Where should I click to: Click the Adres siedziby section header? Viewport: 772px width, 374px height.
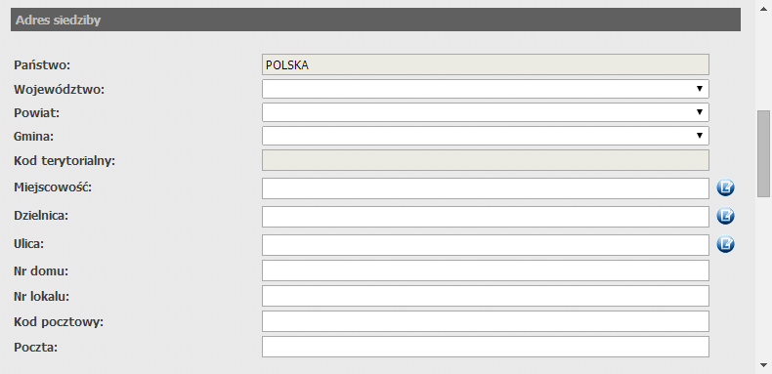point(375,20)
